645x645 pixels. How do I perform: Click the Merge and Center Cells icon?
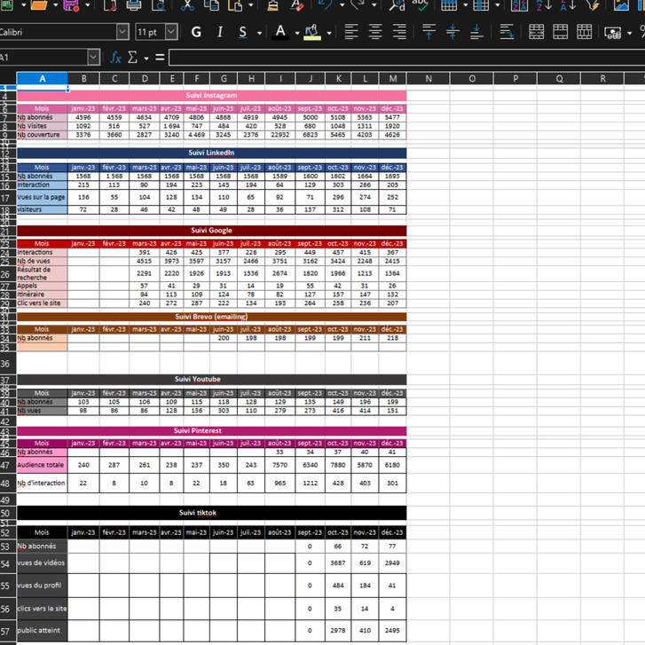(537, 32)
